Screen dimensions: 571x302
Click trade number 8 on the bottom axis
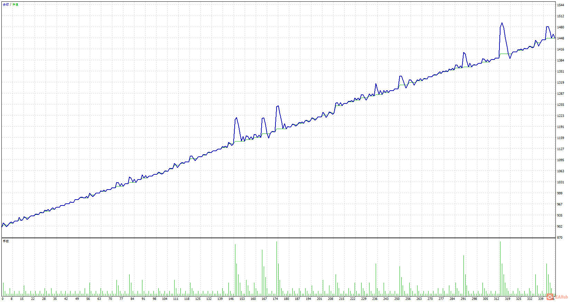tap(11, 299)
